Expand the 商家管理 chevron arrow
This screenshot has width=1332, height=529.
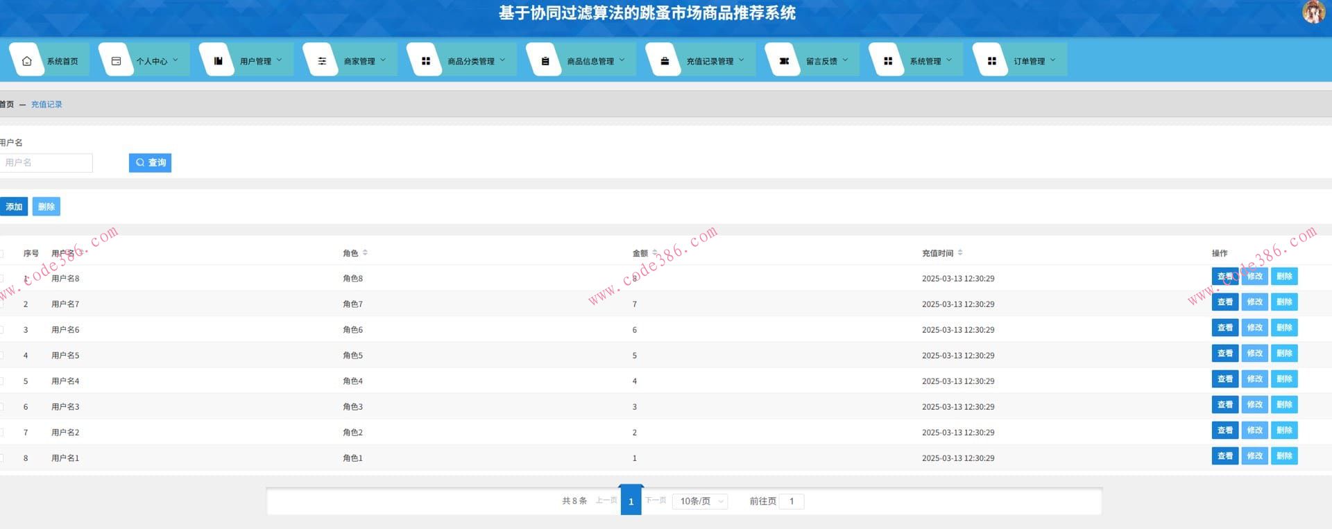[383, 60]
